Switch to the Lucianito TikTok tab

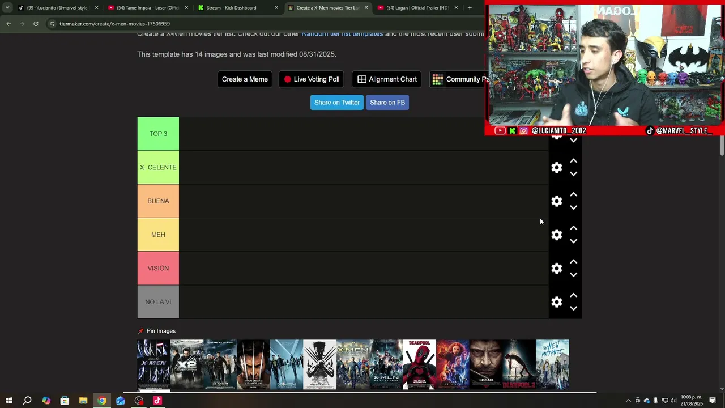point(58,8)
